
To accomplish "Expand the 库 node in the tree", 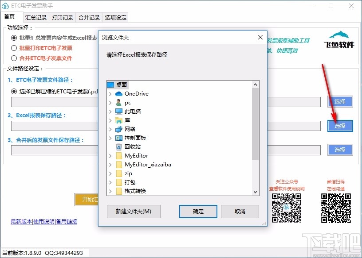I will click(x=110, y=120).
